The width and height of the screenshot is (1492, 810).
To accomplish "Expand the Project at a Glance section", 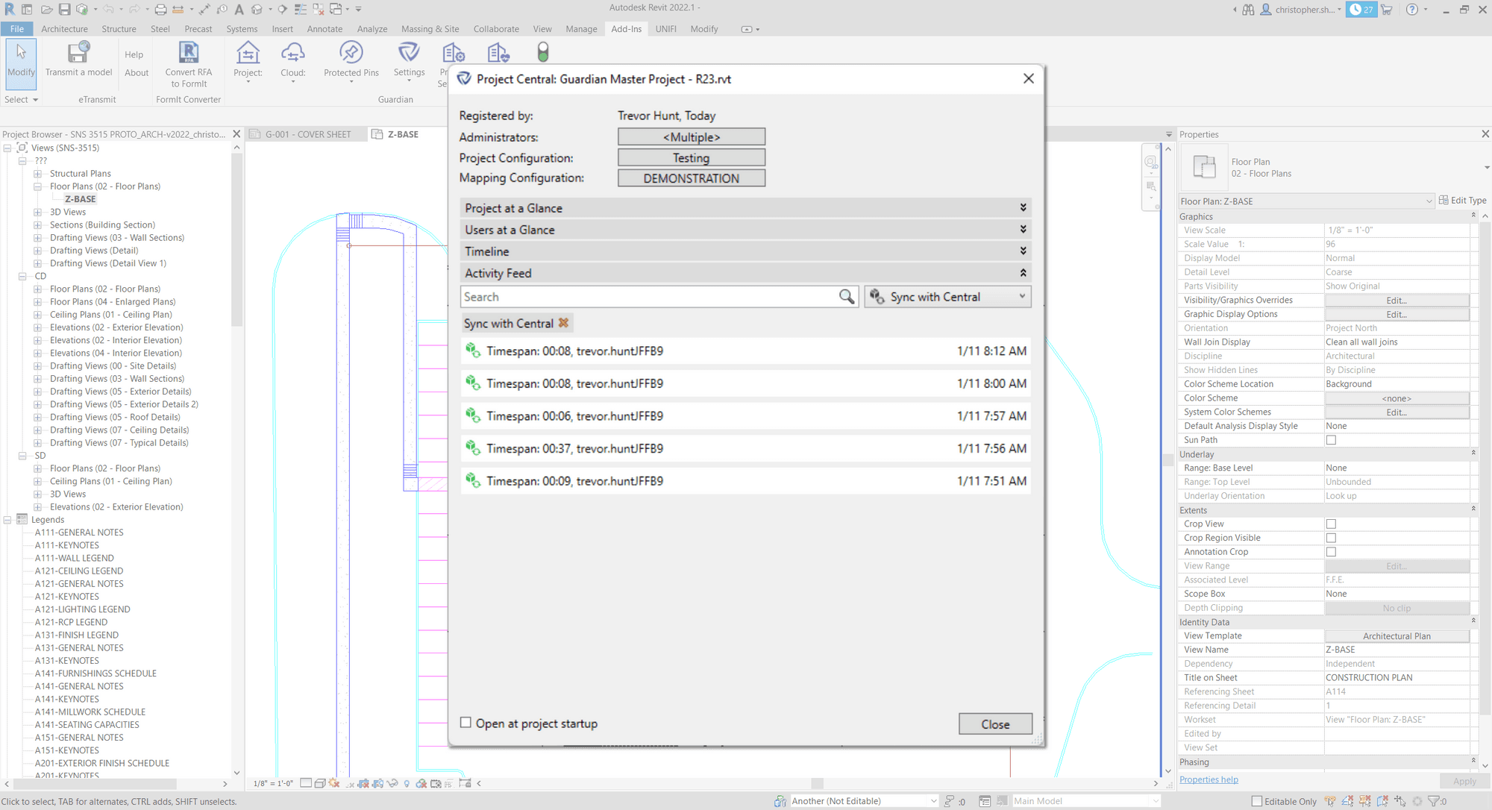I will click(1023, 207).
